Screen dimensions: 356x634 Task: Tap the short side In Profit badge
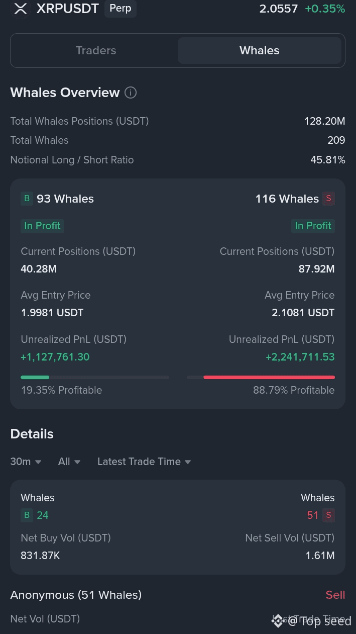click(313, 226)
